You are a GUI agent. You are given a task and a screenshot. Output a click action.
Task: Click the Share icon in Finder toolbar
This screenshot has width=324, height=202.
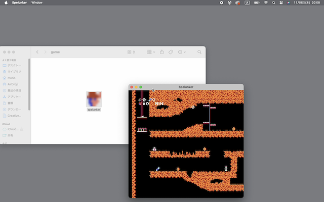(162, 52)
